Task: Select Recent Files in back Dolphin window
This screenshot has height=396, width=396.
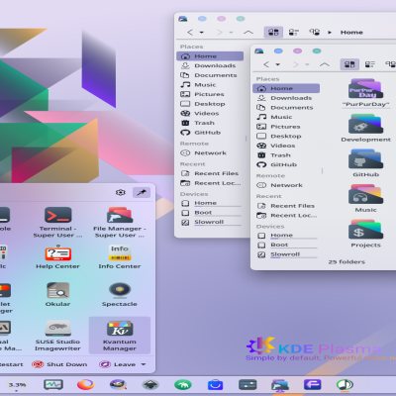Action: pyautogui.click(x=210, y=173)
